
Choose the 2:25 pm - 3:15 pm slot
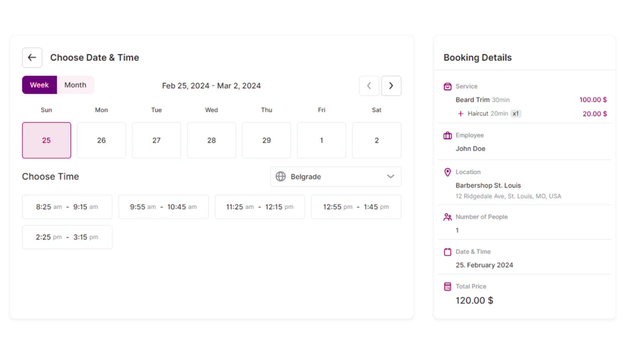tap(67, 238)
